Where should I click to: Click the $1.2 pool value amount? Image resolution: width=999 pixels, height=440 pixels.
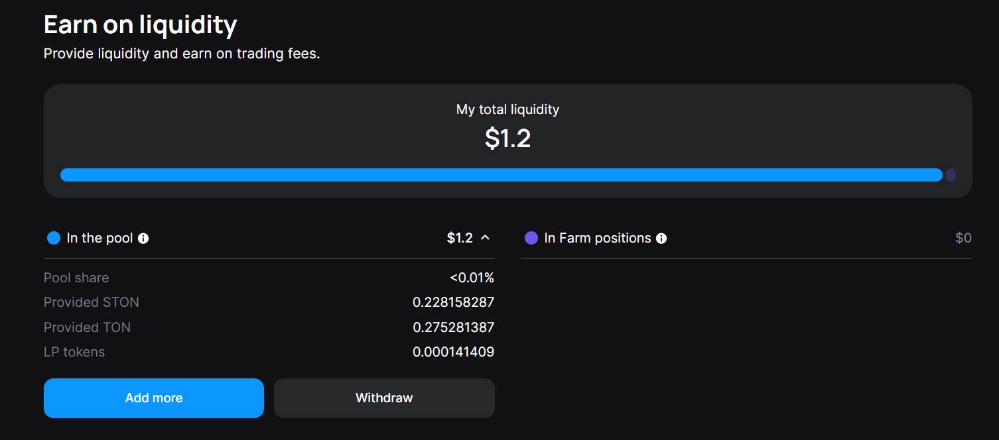[x=460, y=238]
